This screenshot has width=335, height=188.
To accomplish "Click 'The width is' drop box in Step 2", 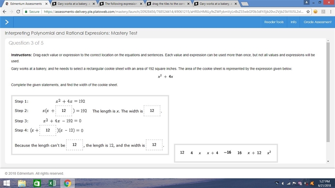I will (x=152, y=111).
